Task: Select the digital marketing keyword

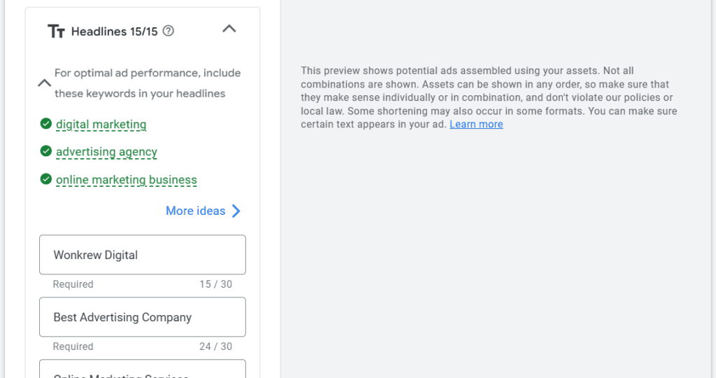Action: tap(101, 125)
